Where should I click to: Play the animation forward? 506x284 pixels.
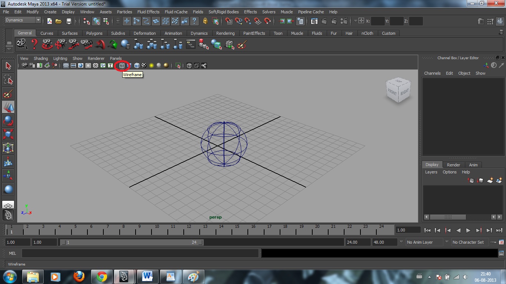click(x=467, y=230)
